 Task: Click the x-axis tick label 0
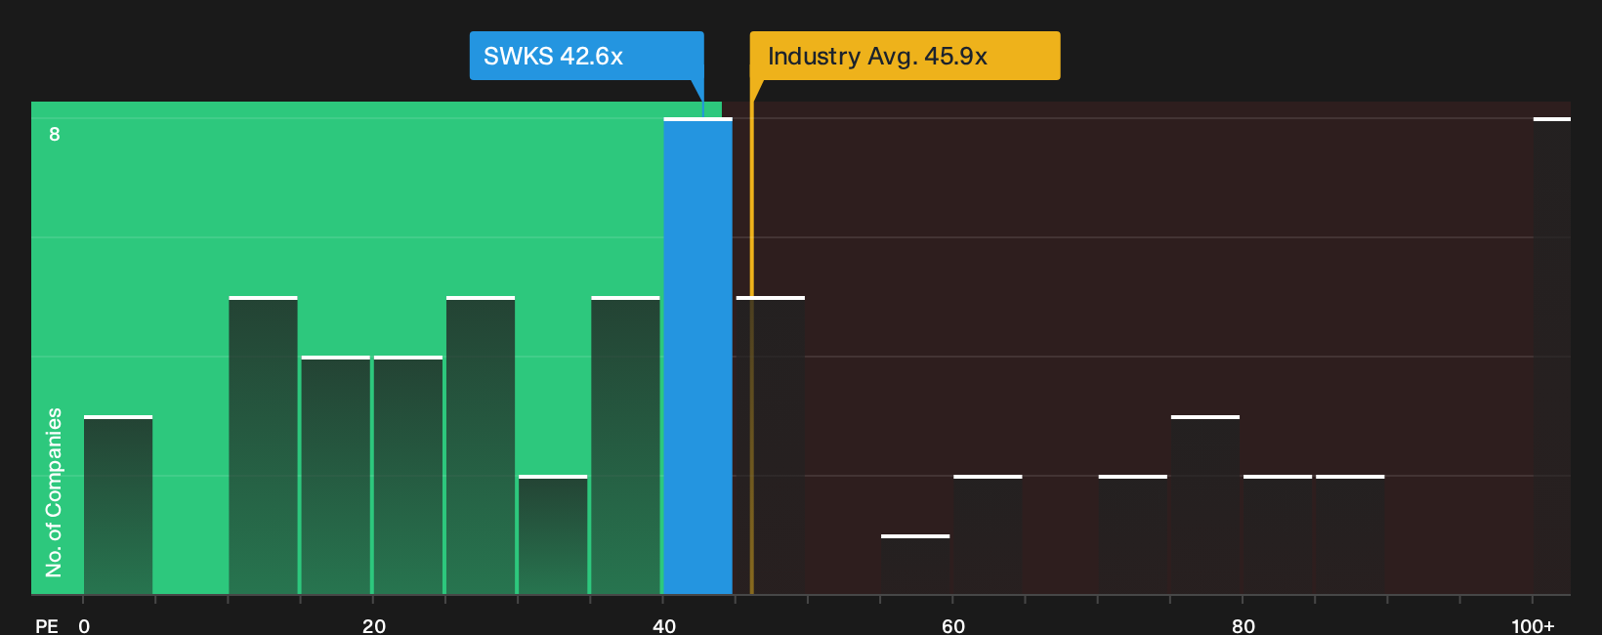pyautogui.click(x=84, y=625)
